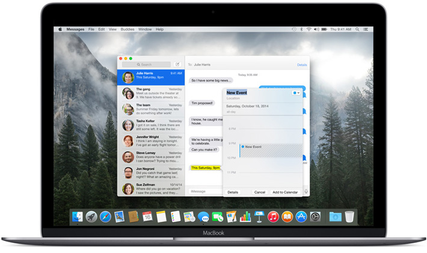Open App Store from the Dock
The height and width of the screenshot is (253, 427).
301,217
